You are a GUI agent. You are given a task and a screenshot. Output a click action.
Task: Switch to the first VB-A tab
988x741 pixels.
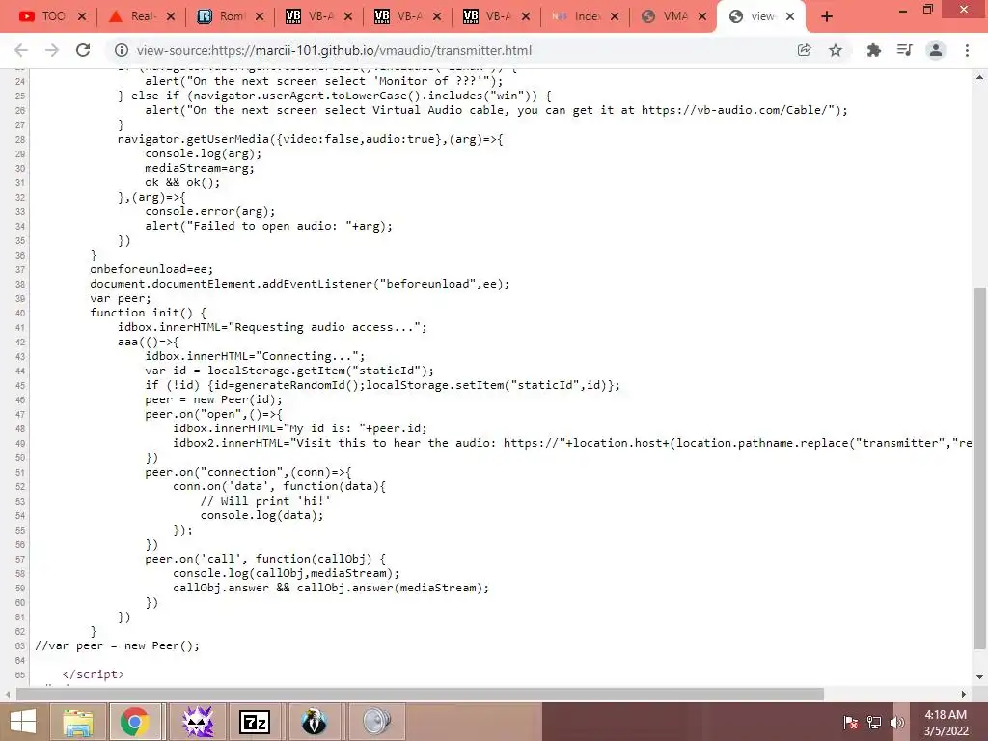319,16
